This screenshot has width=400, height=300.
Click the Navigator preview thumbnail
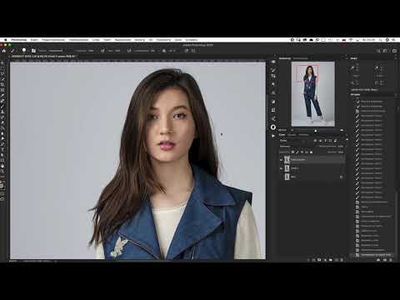312,94
